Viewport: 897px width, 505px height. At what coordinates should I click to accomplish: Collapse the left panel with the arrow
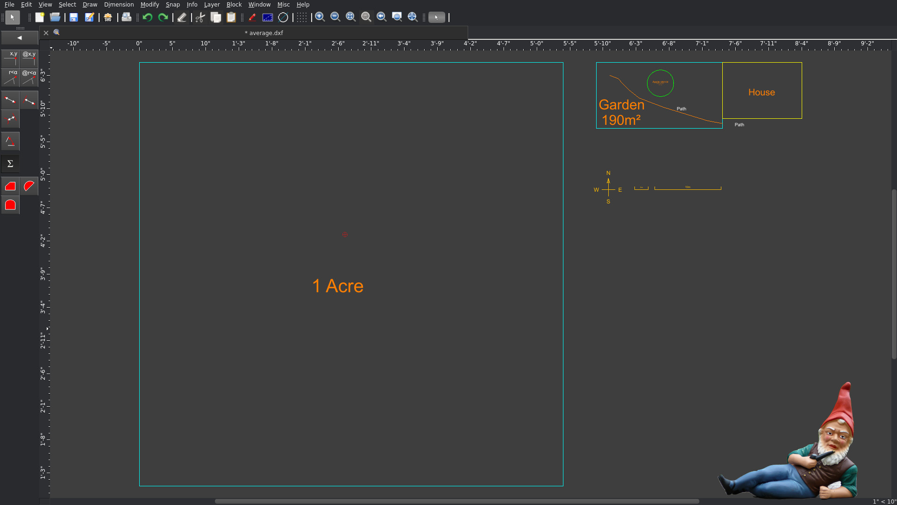click(20, 38)
